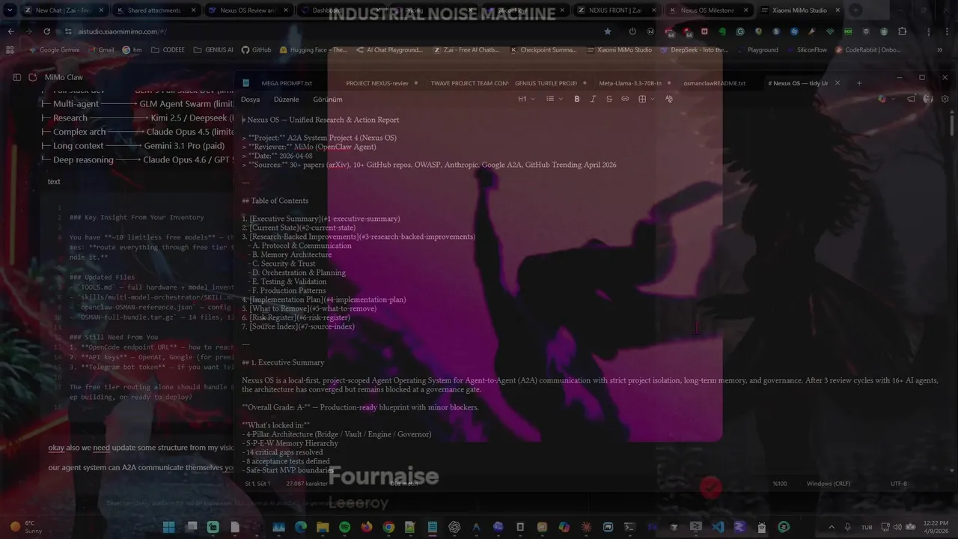The height and width of the screenshot is (539, 958).
Task: Change the UTF-8 encoding in status bar
Action: (899, 484)
